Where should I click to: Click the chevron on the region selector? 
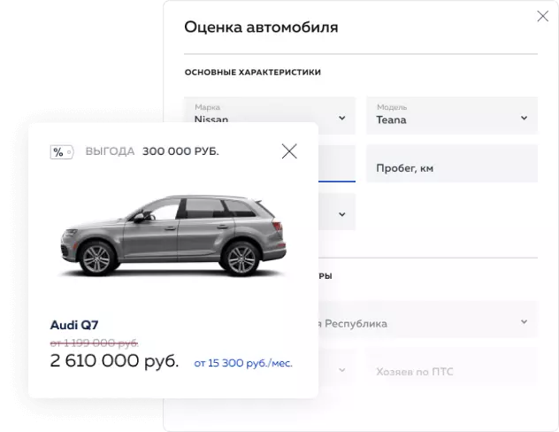tap(524, 321)
